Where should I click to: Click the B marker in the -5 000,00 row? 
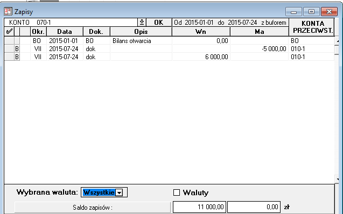tap(17, 49)
